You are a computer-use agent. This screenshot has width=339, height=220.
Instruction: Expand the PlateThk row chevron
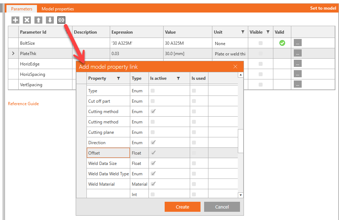coord(13,53)
